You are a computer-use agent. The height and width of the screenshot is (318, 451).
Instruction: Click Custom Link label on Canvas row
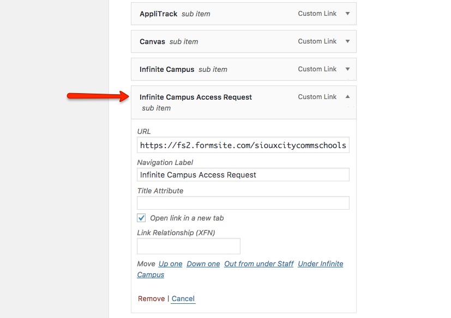[x=317, y=41]
